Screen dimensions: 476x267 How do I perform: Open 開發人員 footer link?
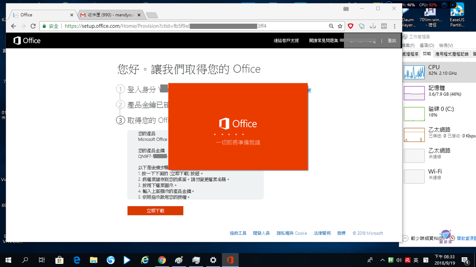tap(261, 233)
